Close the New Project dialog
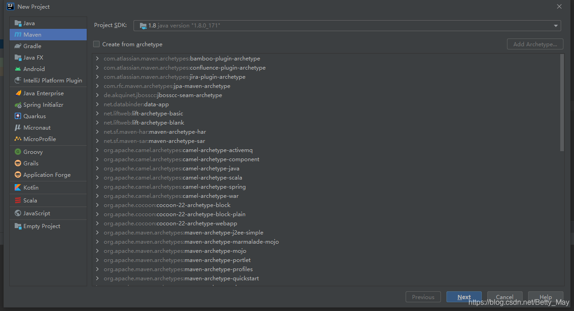The width and height of the screenshot is (574, 311). tap(559, 6)
